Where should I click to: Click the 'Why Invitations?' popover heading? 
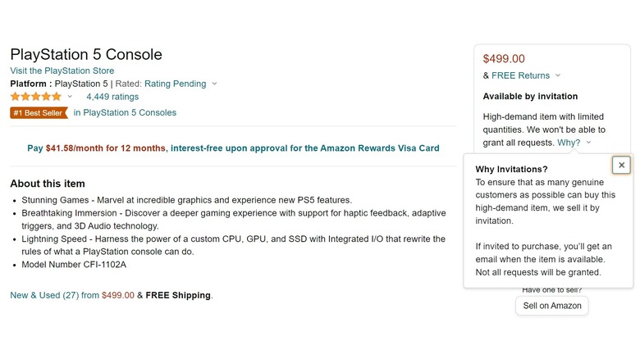click(x=511, y=170)
